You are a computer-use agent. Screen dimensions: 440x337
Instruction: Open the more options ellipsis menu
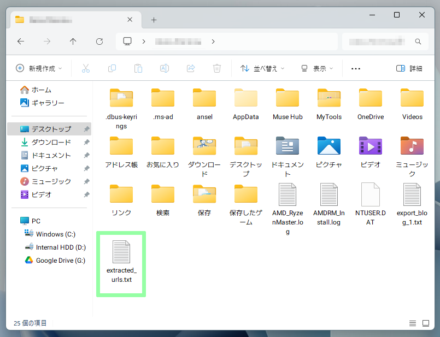[x=356, y=68]
